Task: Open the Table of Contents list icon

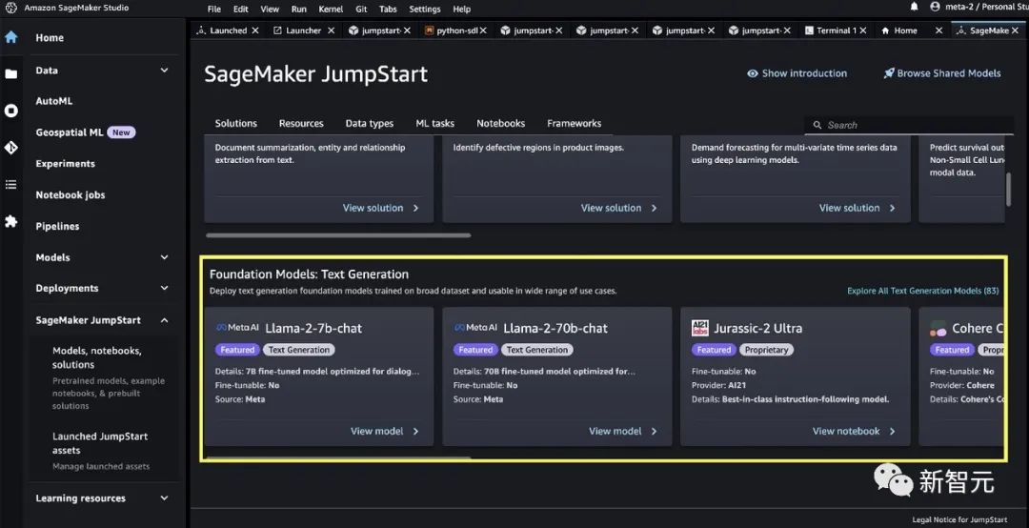Action: pyautogui.click(x=11, y=185)
